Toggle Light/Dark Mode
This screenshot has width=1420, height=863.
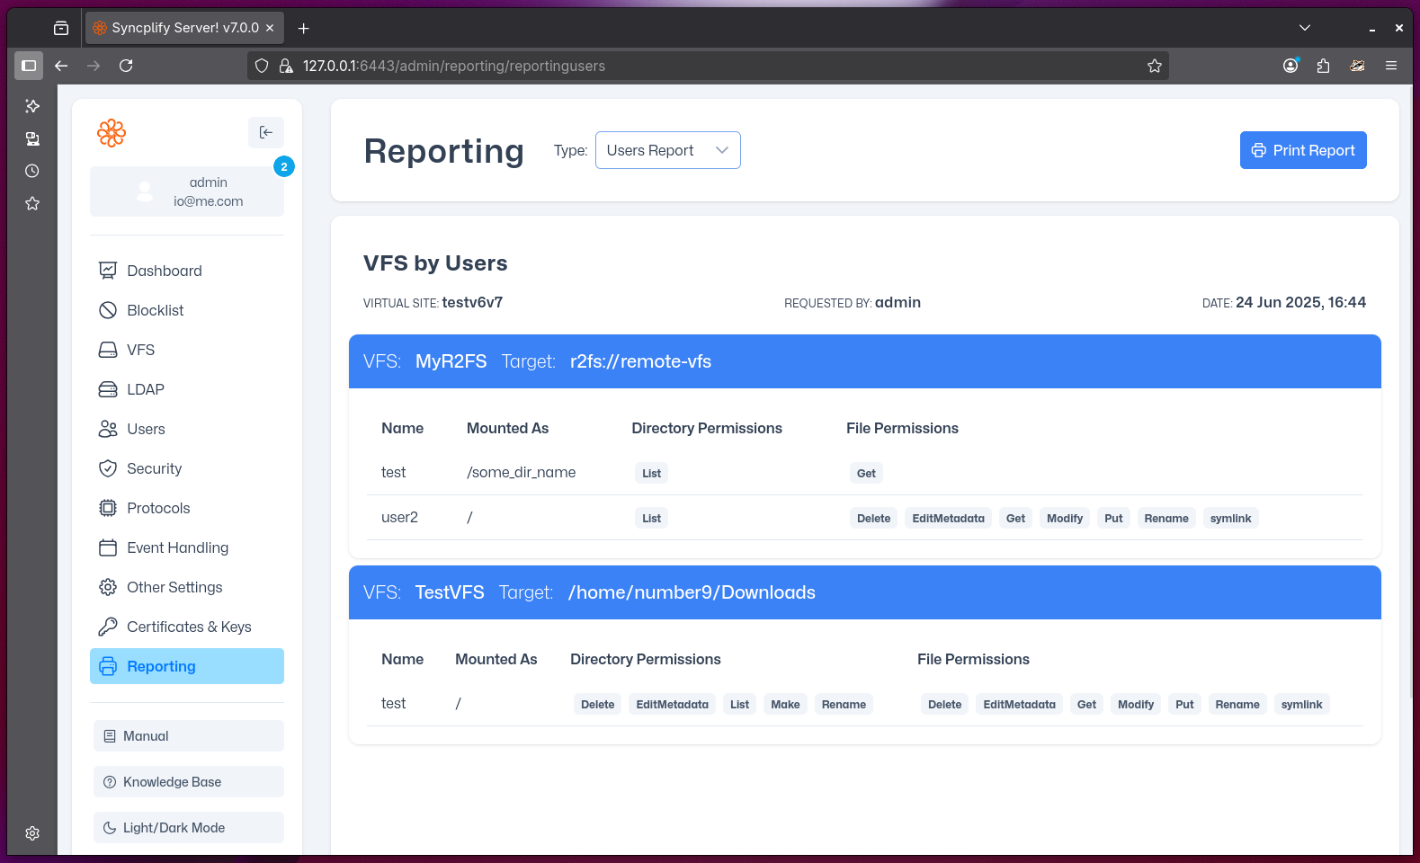pos(189,828)
